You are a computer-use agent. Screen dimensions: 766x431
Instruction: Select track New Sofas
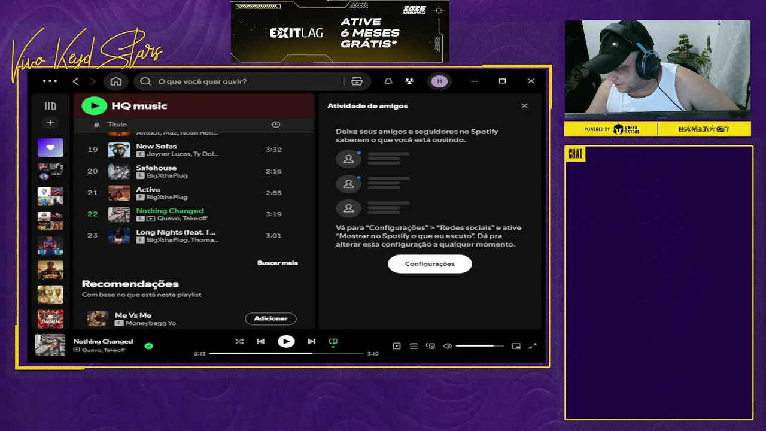tap(194, 150)
